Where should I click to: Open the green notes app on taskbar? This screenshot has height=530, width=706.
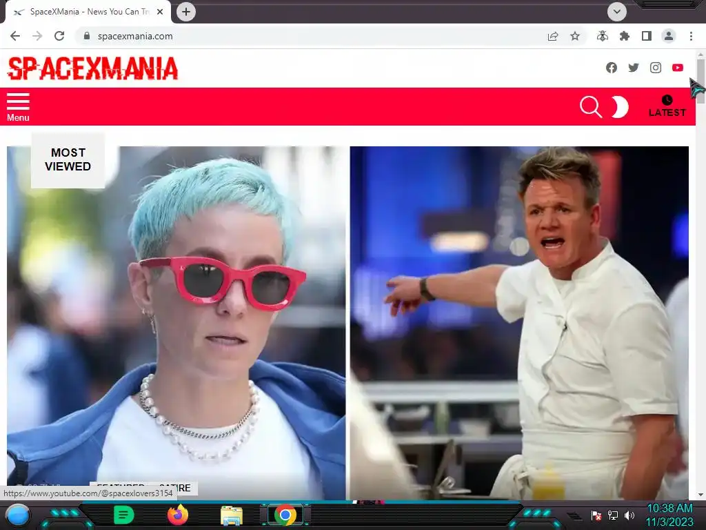point(124,515)
